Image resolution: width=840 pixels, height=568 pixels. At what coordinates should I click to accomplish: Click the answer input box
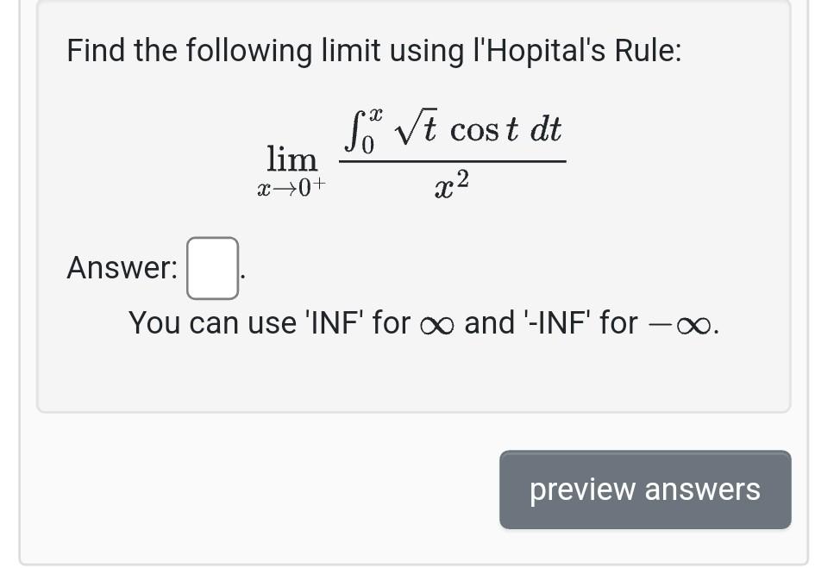tap(211, 267)
